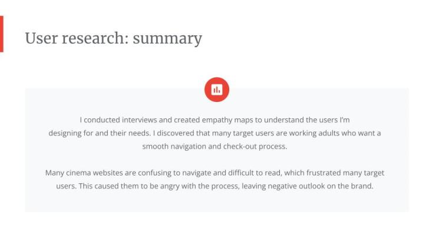Select the 'User research: summary' heading
The width and height of the screenshot is (442, 248).
pos(113,38)
